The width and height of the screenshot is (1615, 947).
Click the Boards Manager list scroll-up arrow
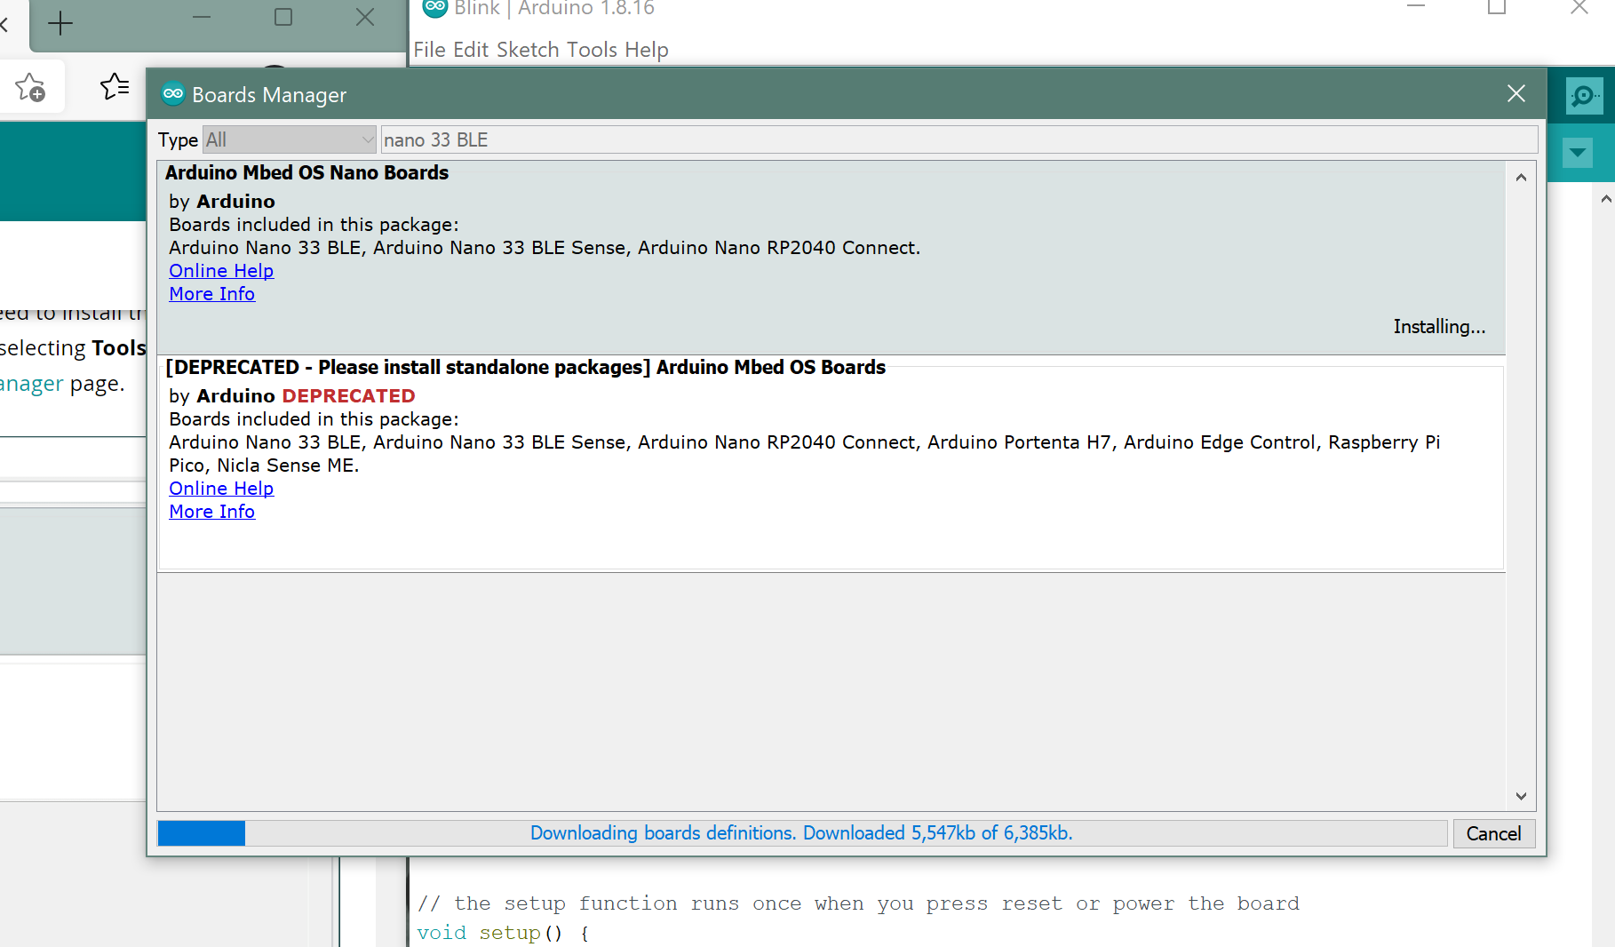(1521, 177)
